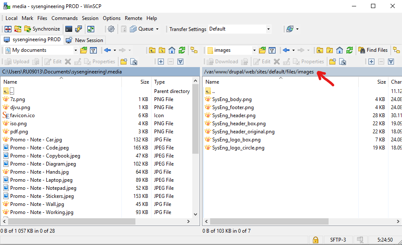Click remote panel parent directory icon
Screen dimensions: 402x245
click(320, 50)
